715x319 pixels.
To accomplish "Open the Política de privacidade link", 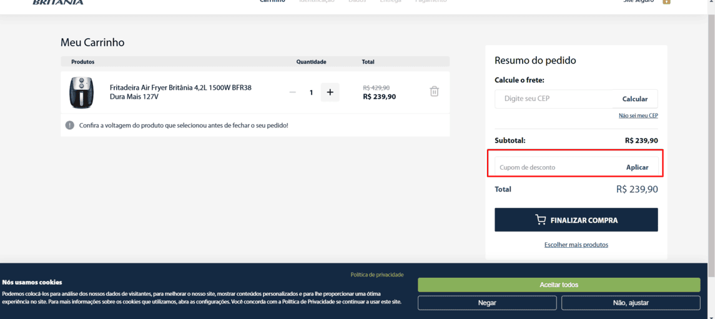I will pos(377,275).
